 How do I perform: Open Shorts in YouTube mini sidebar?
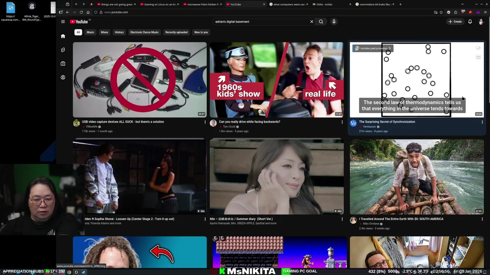tap(63, 50)
